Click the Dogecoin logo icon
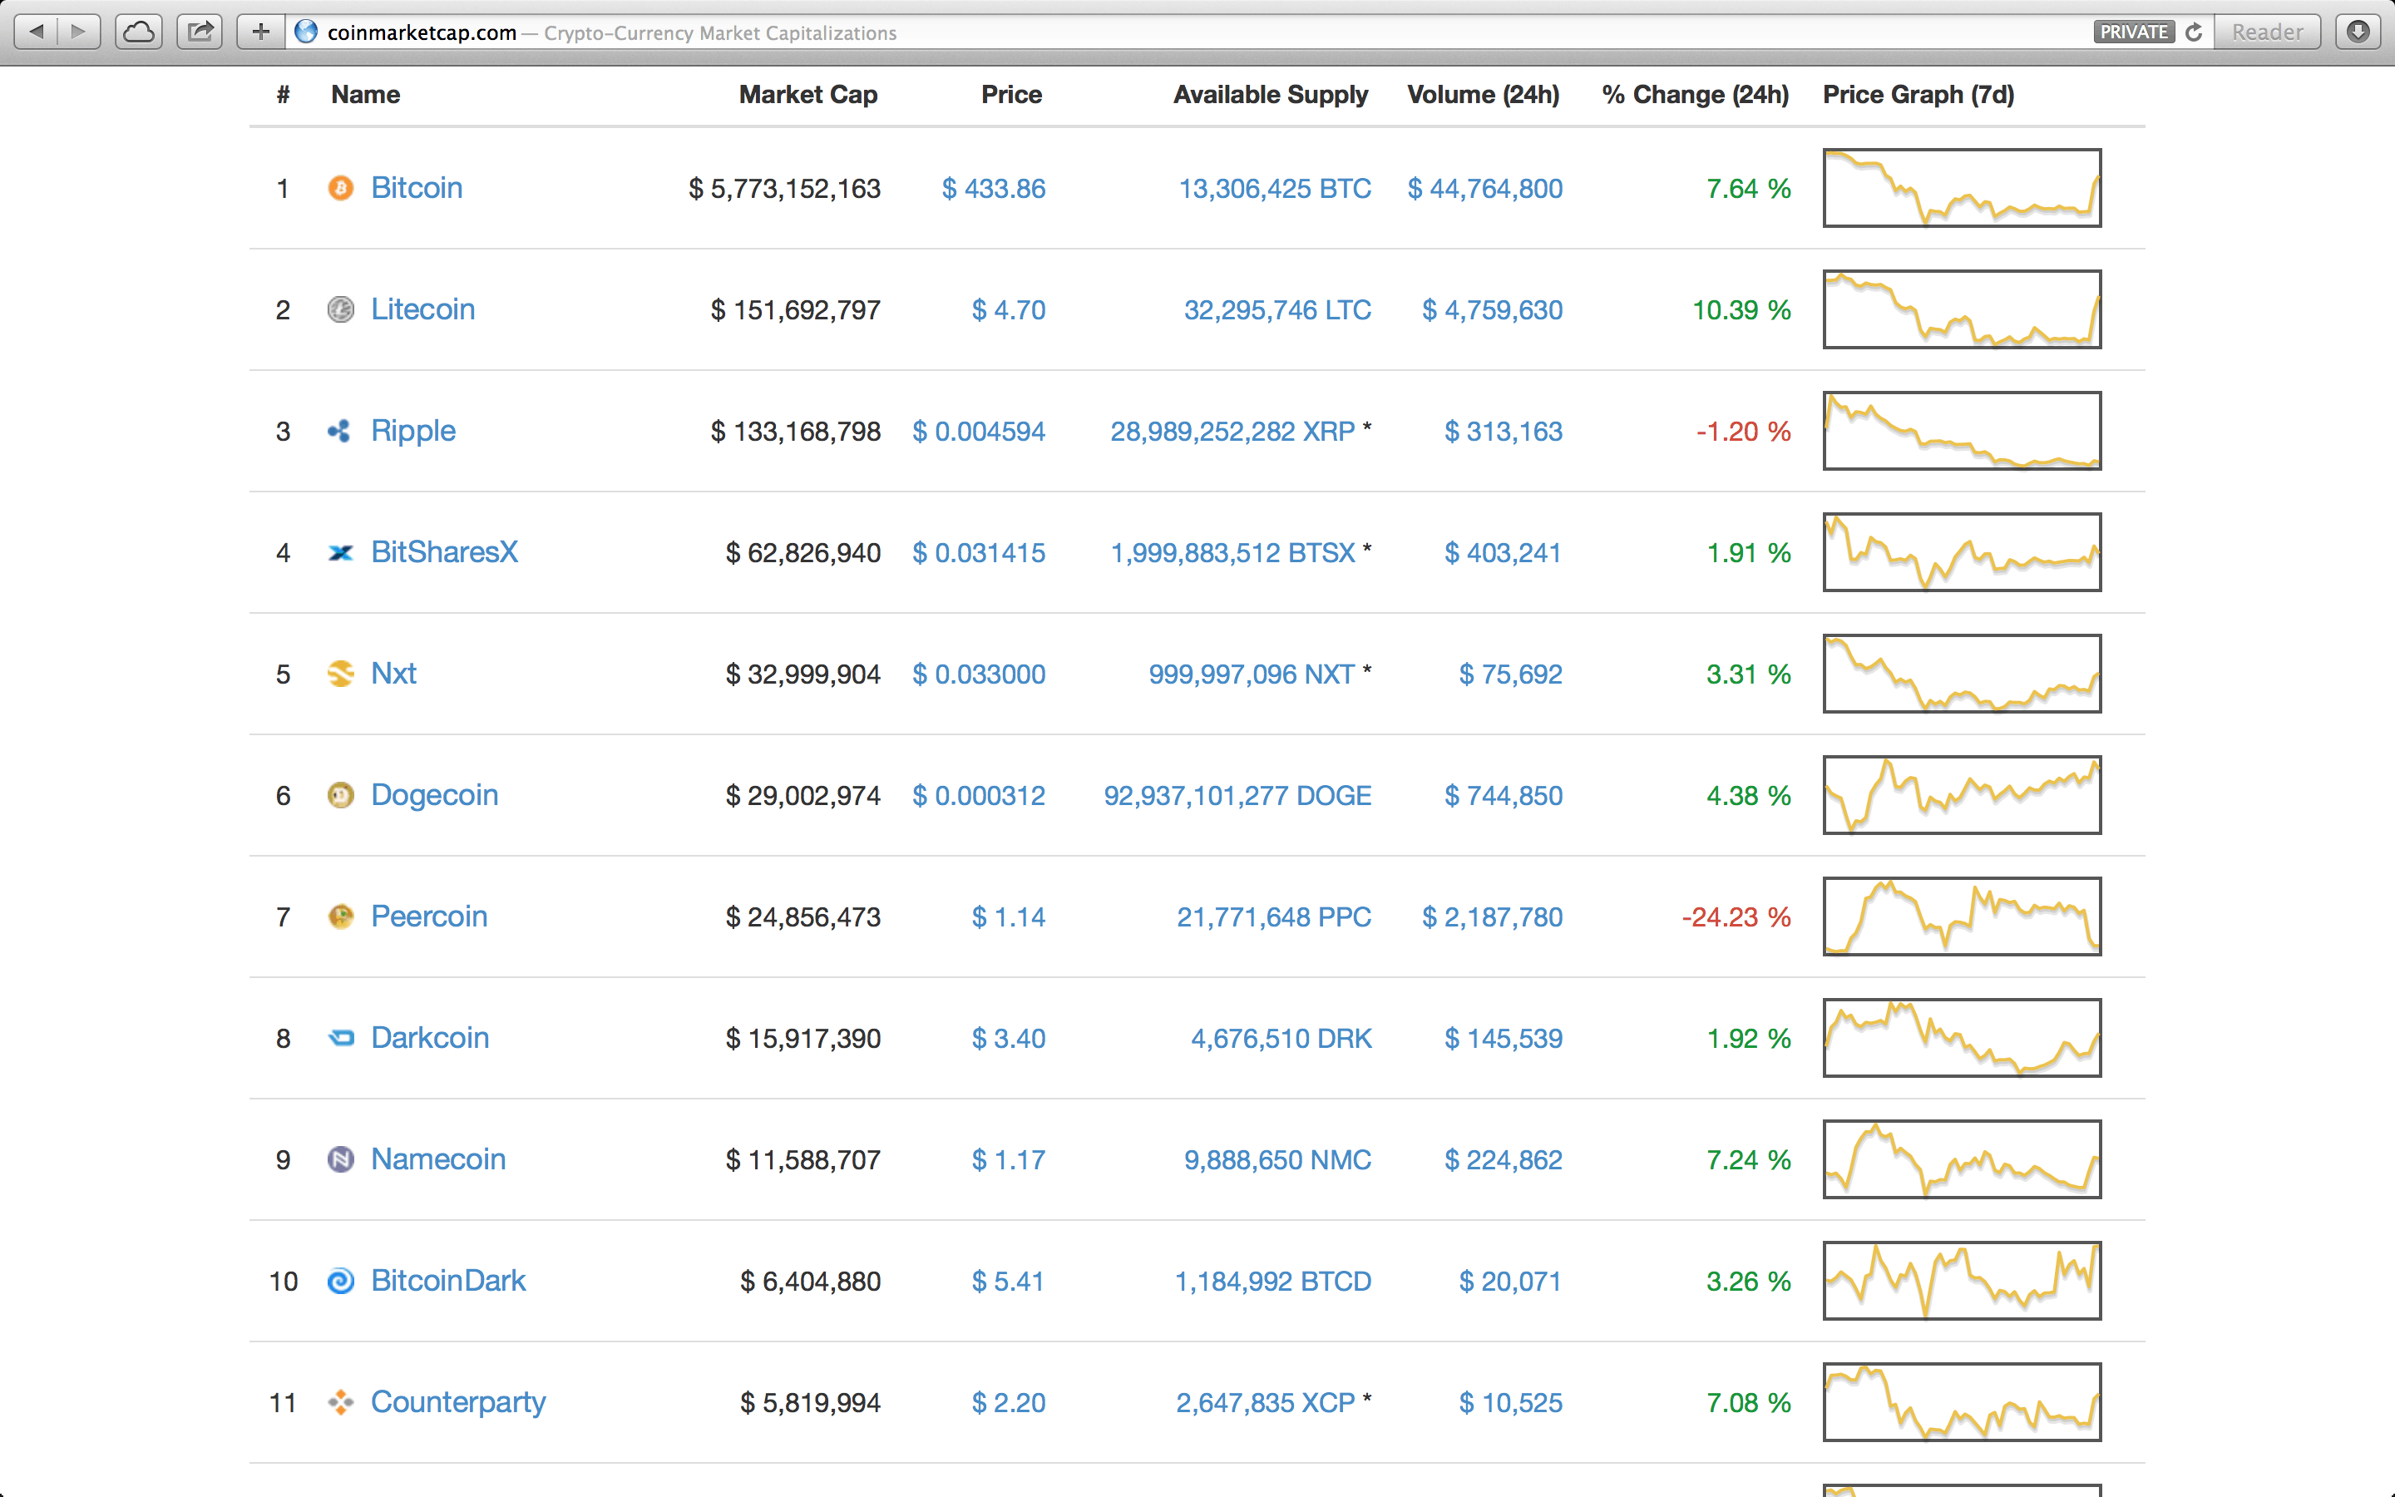The height and width of the screenshot is (1497, 2395). (340, 795)
